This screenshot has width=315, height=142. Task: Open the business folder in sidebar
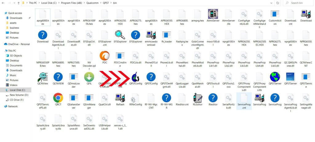14,28
